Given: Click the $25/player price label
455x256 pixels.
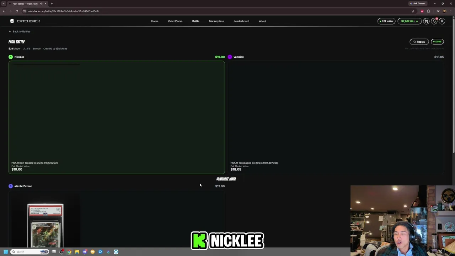Looking at the screenshot, I should pyautogui.click(x=15, y=48).
